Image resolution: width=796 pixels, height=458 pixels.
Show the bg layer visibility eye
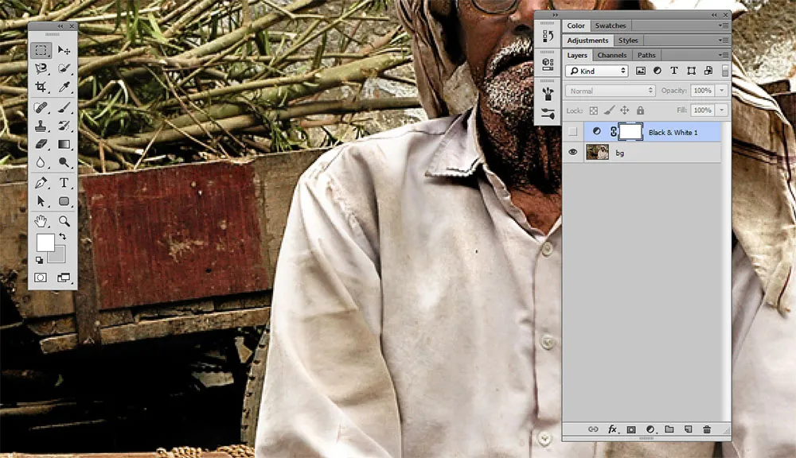(572, 152)
